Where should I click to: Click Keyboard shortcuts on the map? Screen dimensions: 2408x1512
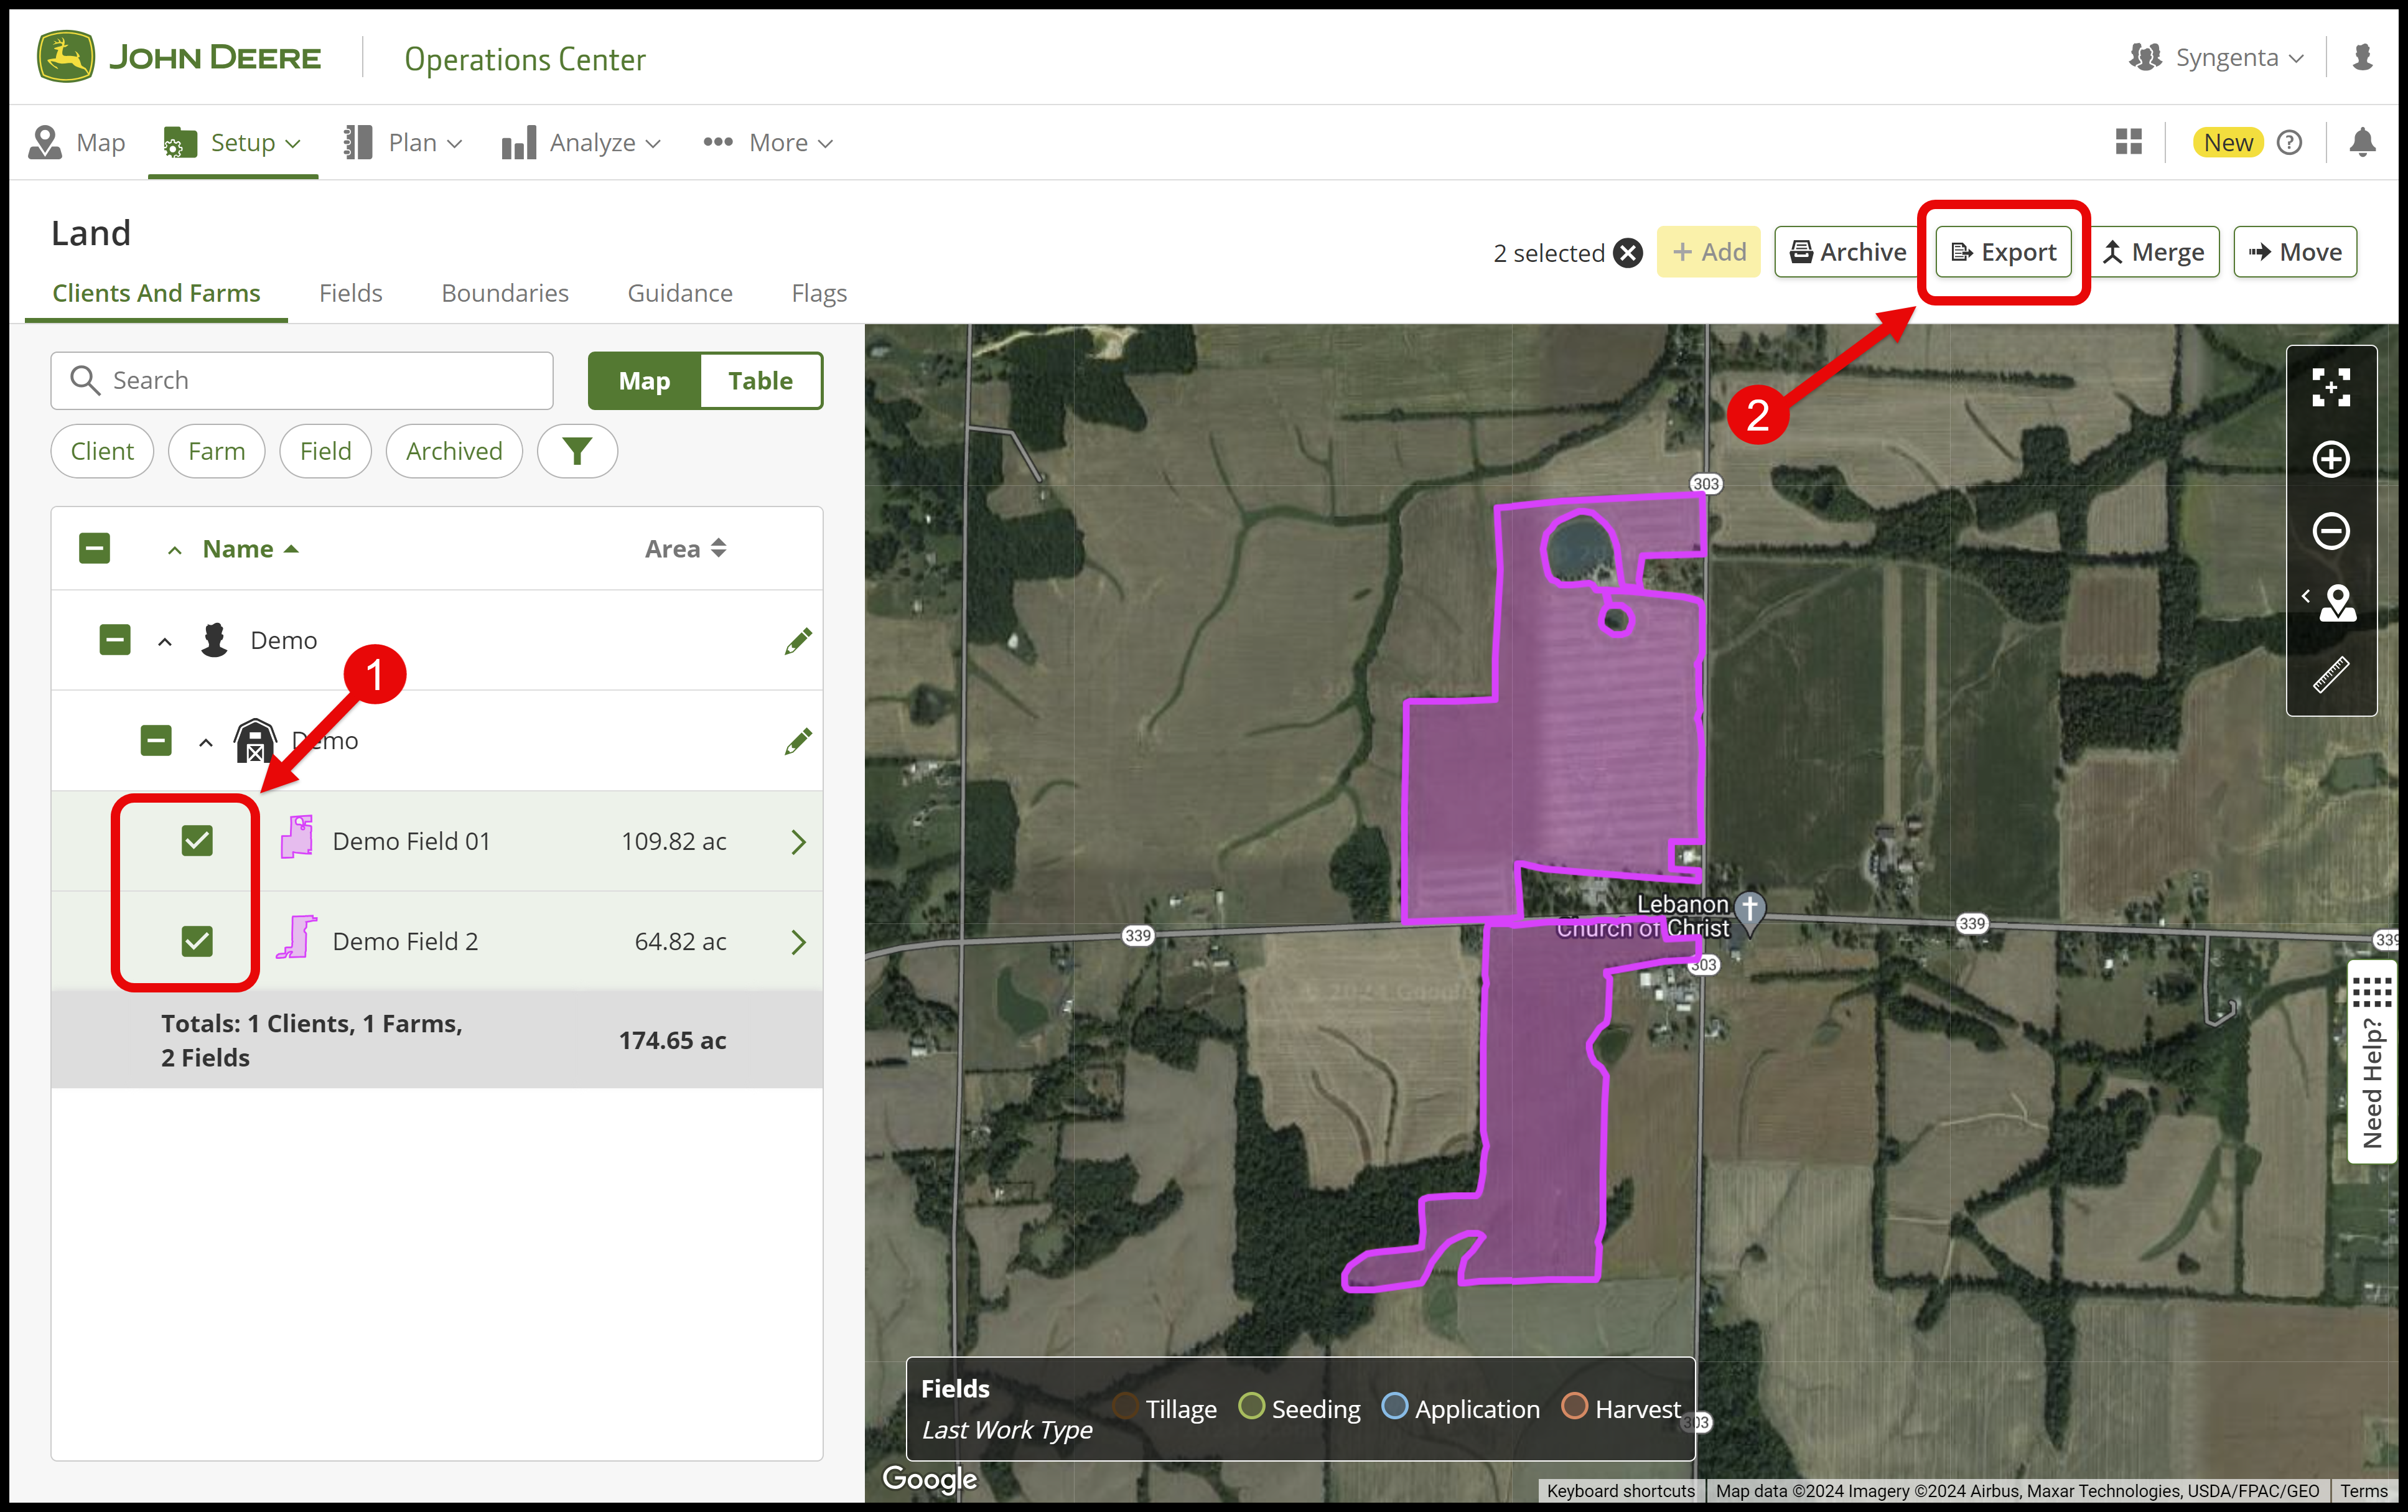[x=1620, y=1491]
